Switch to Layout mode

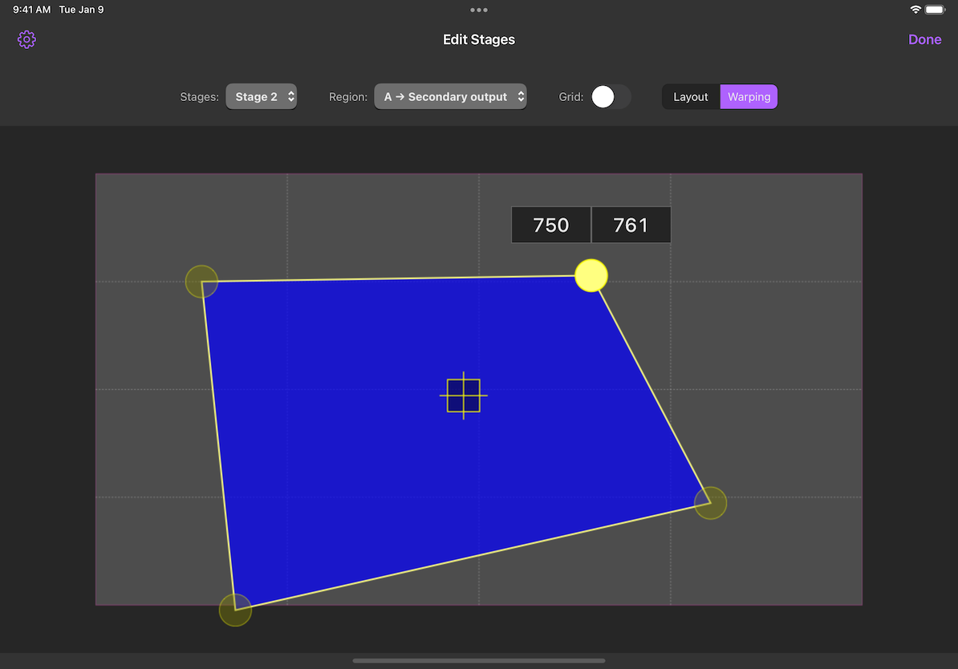[691, 96]
